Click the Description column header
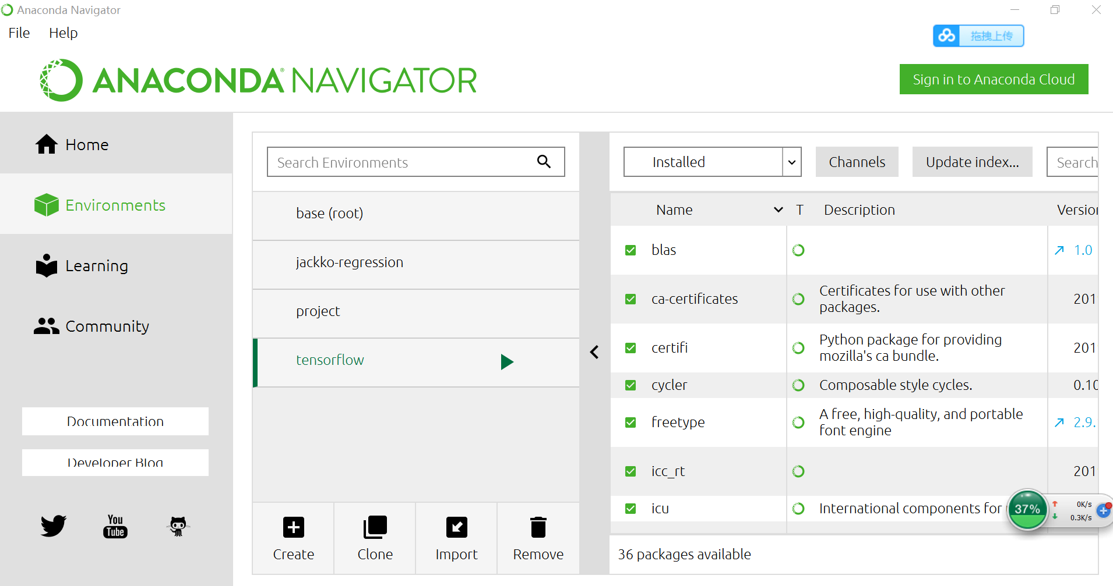1113x586 pixels. click(x=859, y=209)
